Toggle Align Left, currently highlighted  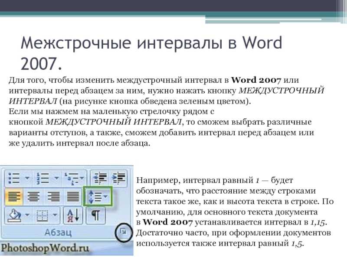pos(14,197)
